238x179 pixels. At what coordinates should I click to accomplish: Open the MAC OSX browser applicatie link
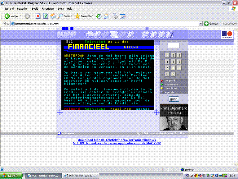117,143
